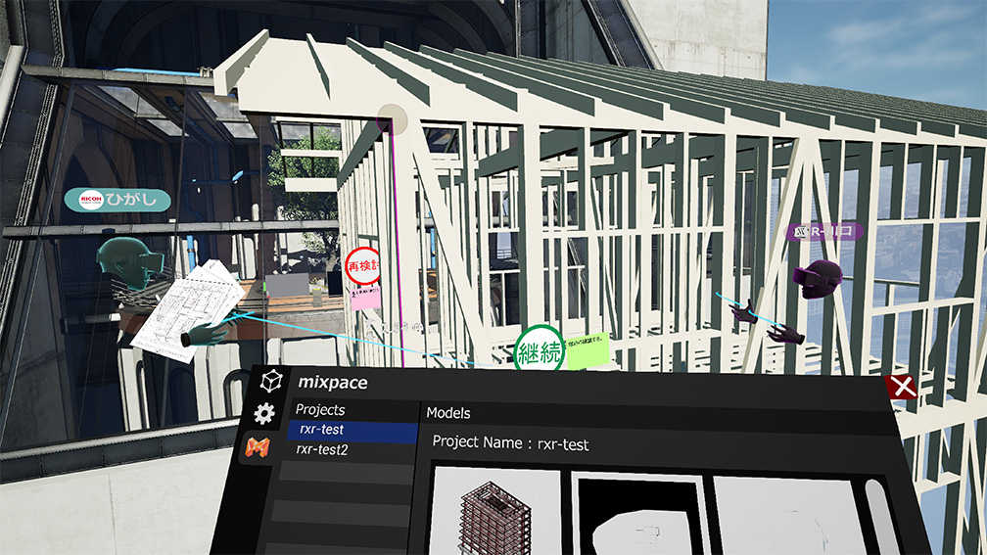The height and width of the screenshot is (555, 987).
Task: Click the teal avatar headset on left
Action: 126,261
